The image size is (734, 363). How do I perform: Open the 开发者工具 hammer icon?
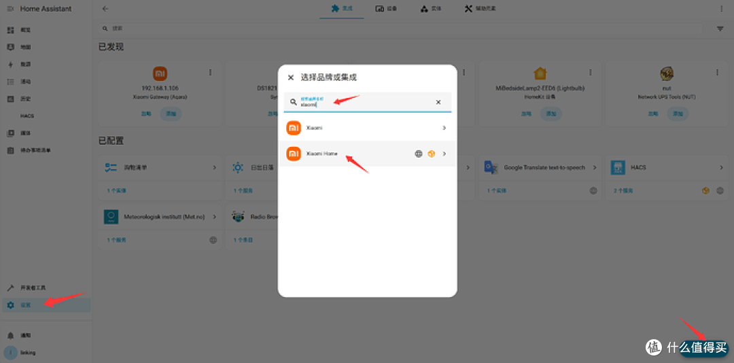(x=10, y=288)
